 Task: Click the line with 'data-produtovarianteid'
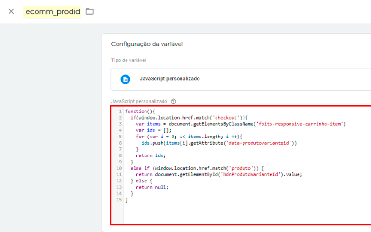pyautogui.click(x=219, y=143)
